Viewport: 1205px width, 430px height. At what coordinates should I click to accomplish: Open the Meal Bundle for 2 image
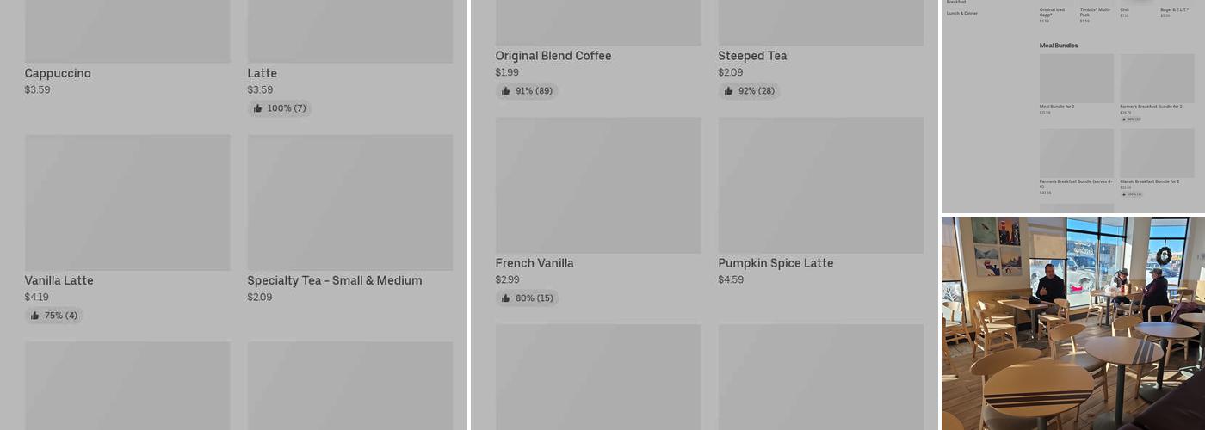1076,78
